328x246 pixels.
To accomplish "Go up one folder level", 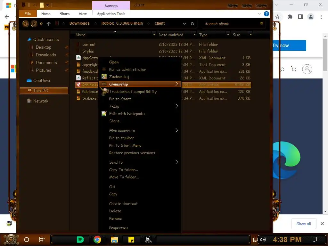I will pos(49,24).
